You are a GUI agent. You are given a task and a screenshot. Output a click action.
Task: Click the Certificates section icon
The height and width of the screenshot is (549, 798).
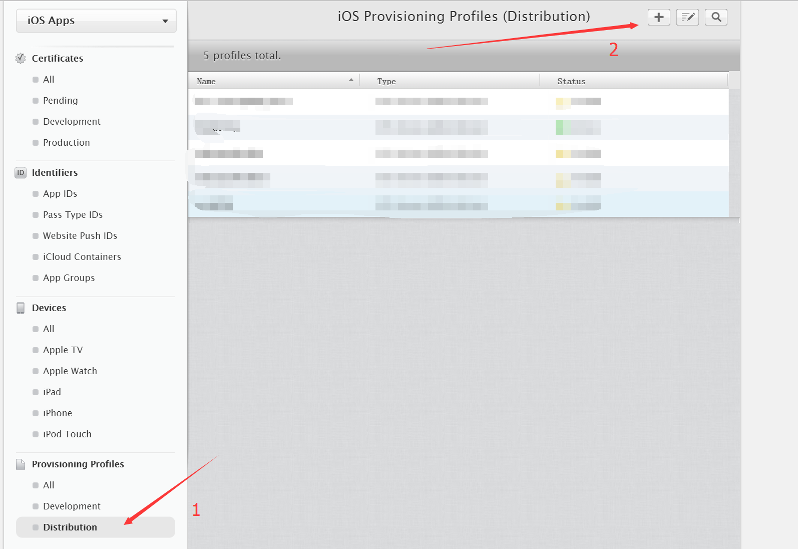click(21, 59)
